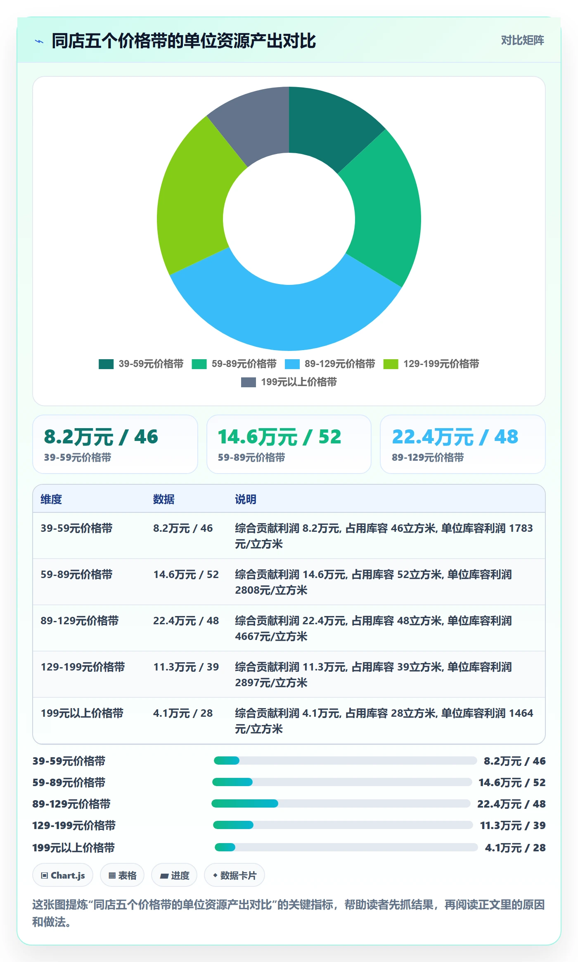
Task: Click the 4.1万元 / 28 table cell
Action: click(183, 713)
